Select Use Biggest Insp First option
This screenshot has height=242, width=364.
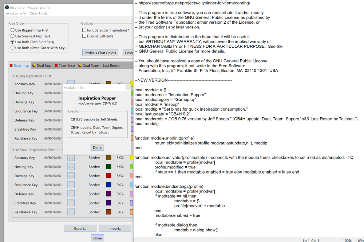coord(13,30)
